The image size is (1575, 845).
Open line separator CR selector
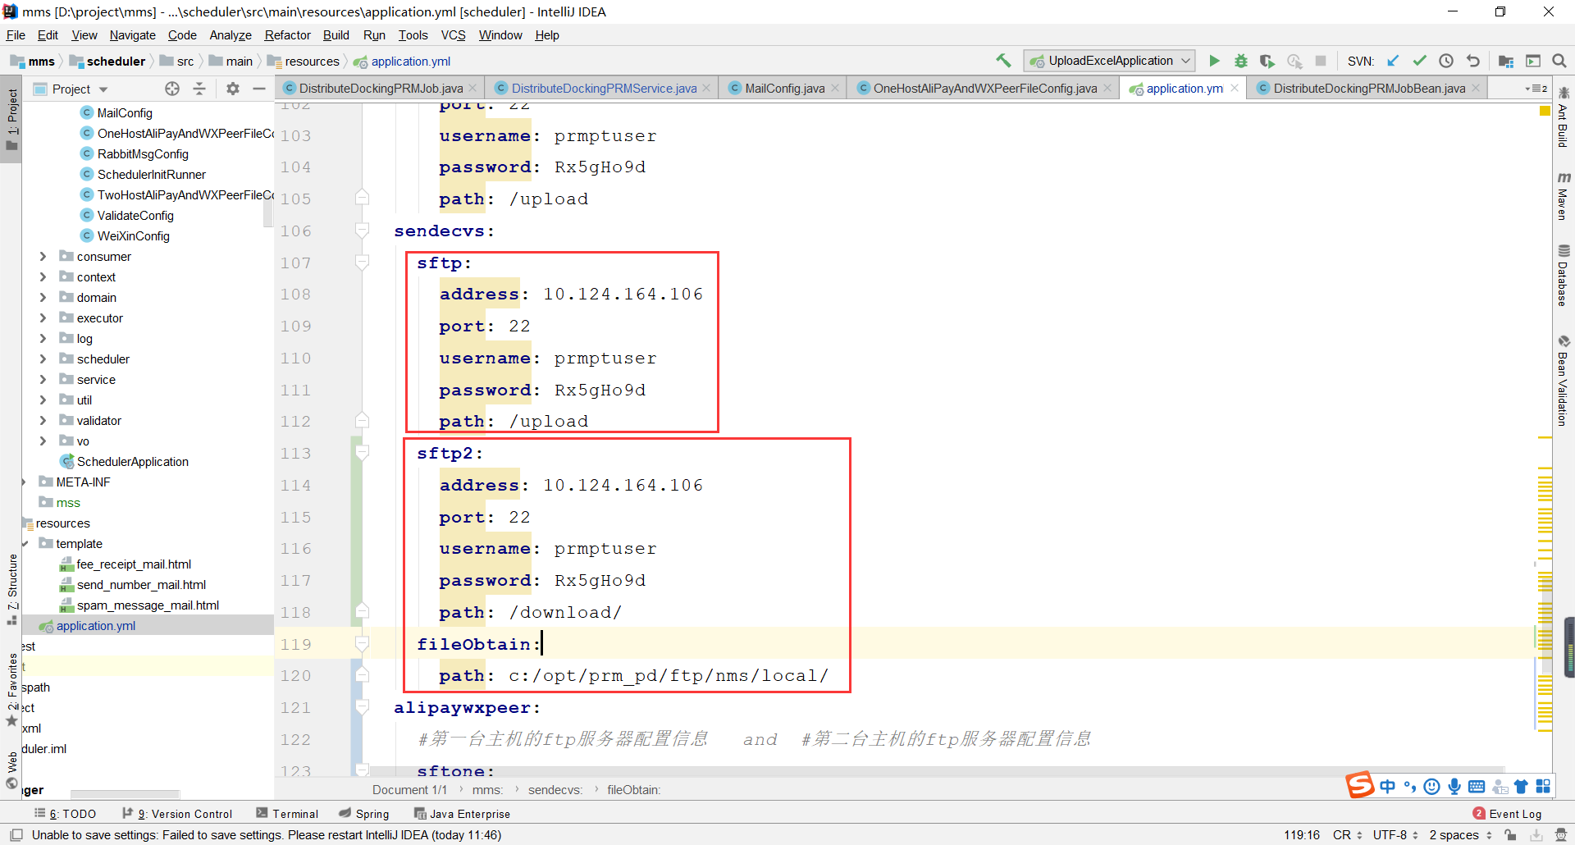click(x=1348, y=835)
